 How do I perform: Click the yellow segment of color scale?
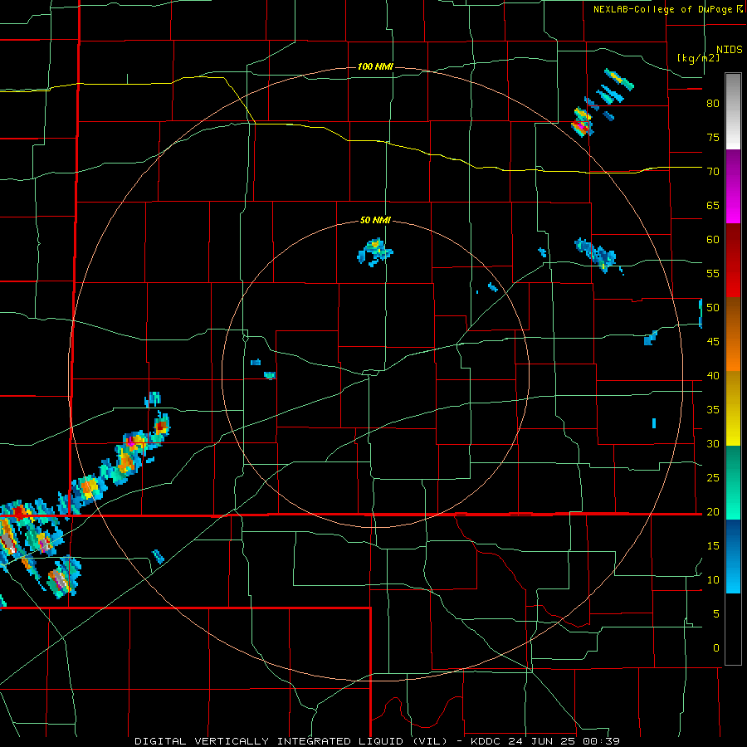coord(734,408)
